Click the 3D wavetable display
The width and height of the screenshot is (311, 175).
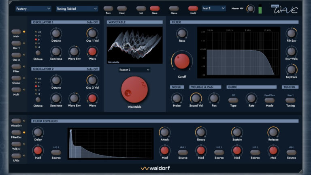click(135, 45)
